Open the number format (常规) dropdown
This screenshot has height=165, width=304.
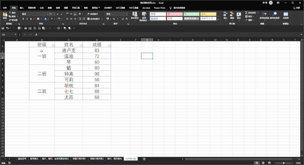coord(127,14)
